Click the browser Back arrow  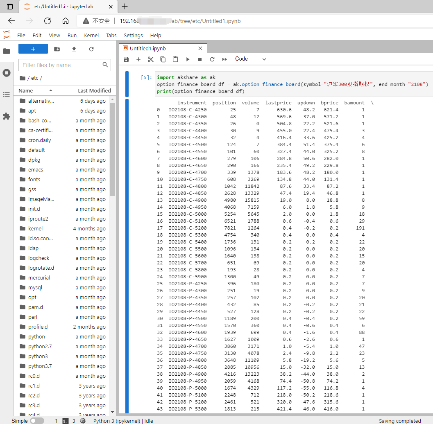pos(11,21)
